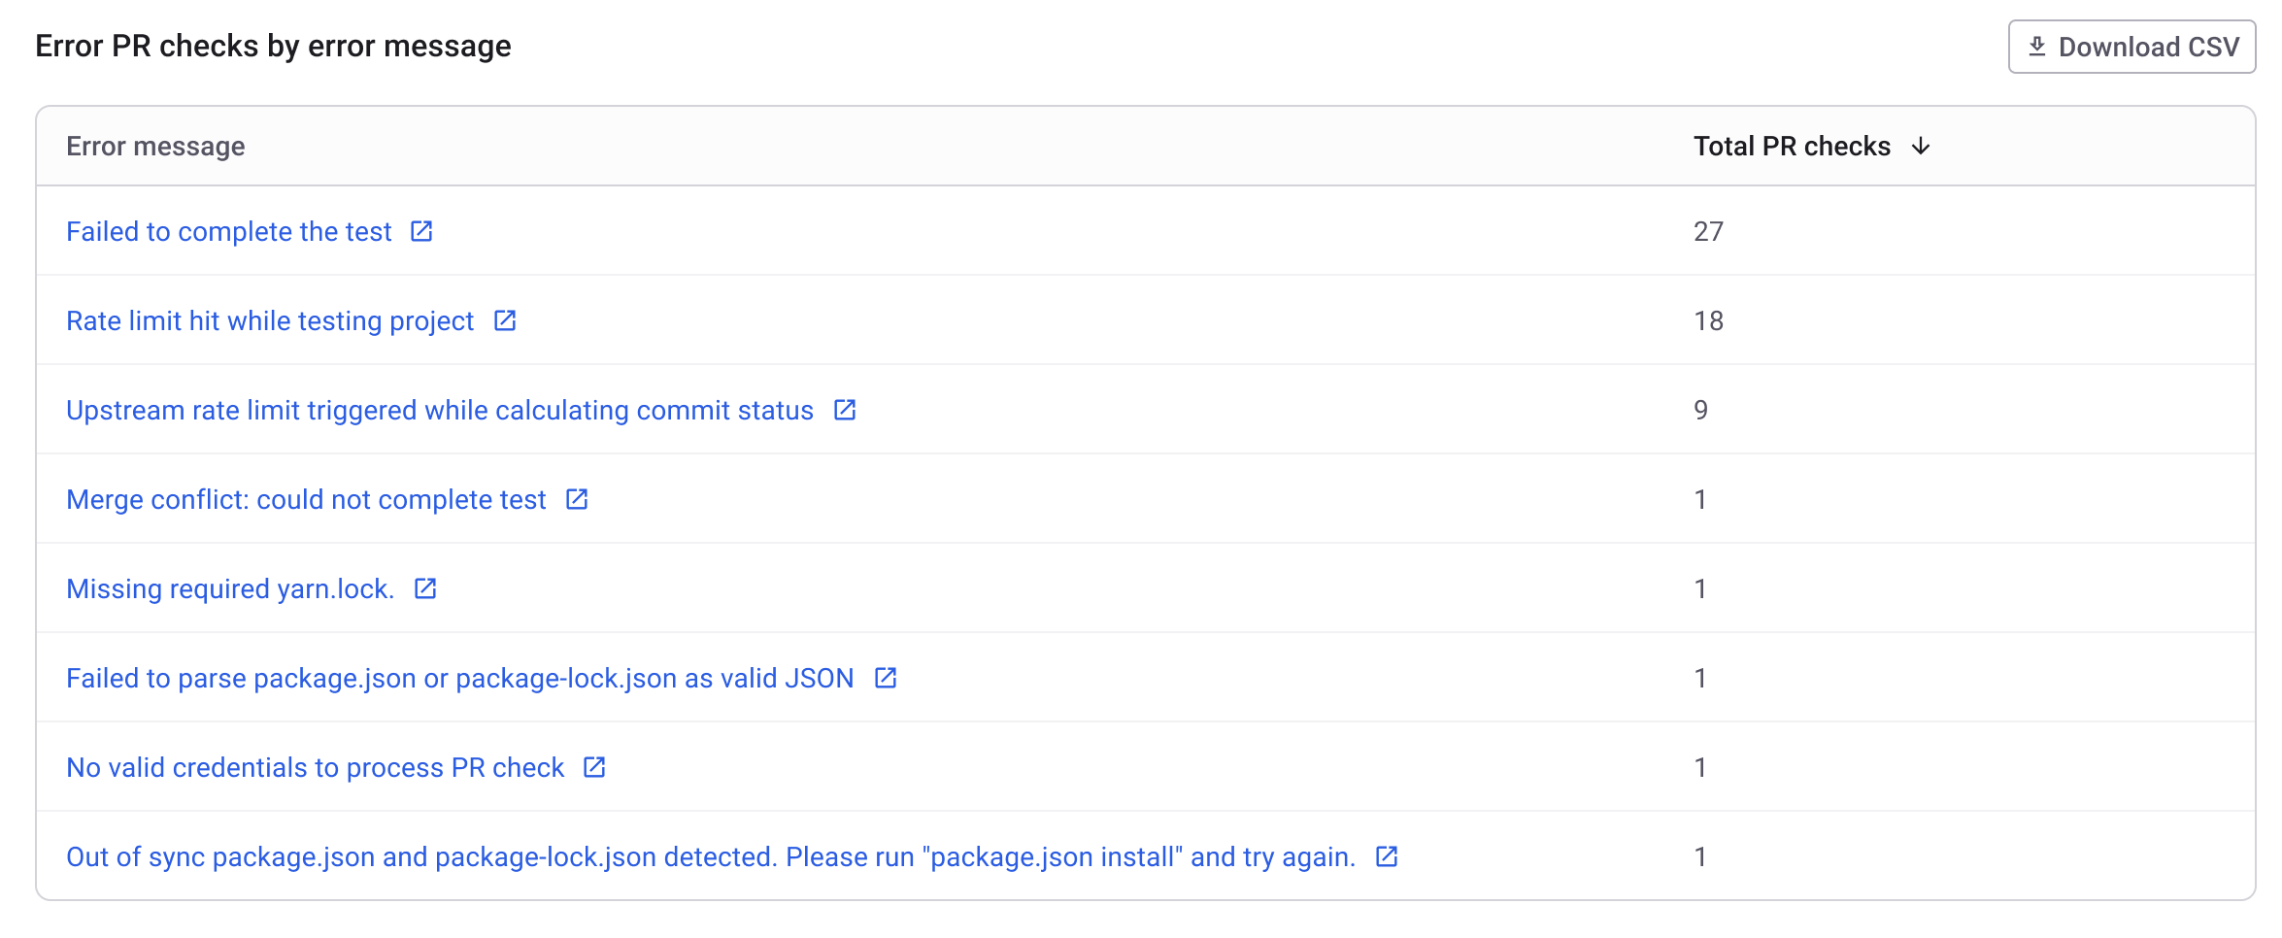This screenshot has width=2282, height=938.
Task: Click external icon beside 'No valid credentials' message
Action: point(594,767)
